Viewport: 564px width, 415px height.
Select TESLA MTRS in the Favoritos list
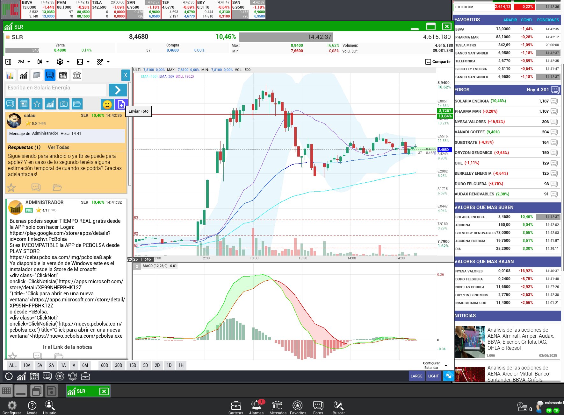click(507, 45)
